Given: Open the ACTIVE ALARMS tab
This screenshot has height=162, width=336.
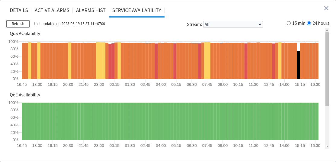Looking at the screenshot, I should coord(52,10).
